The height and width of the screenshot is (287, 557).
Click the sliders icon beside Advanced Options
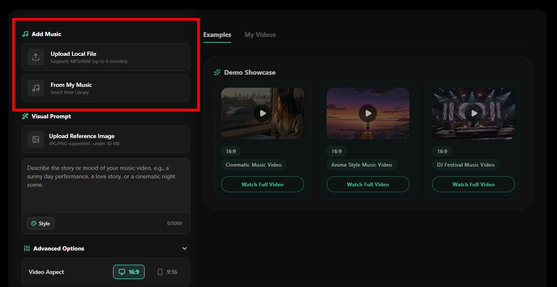(x=27, y=248)
